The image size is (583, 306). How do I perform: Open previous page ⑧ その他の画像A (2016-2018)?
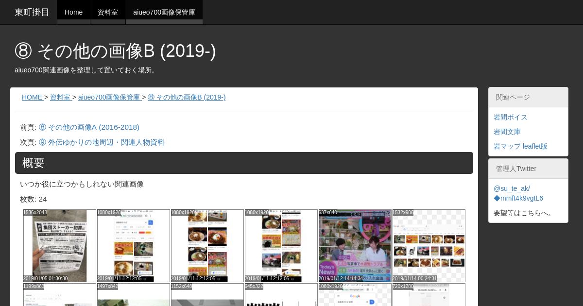(89, 127)
